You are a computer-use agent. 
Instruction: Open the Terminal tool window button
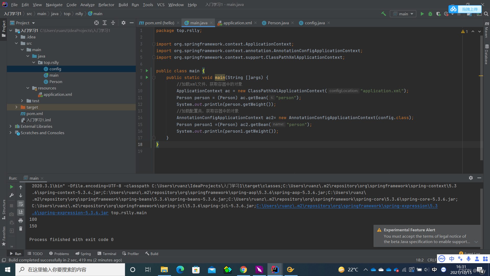pyautogui.click(x=107, y=254)
